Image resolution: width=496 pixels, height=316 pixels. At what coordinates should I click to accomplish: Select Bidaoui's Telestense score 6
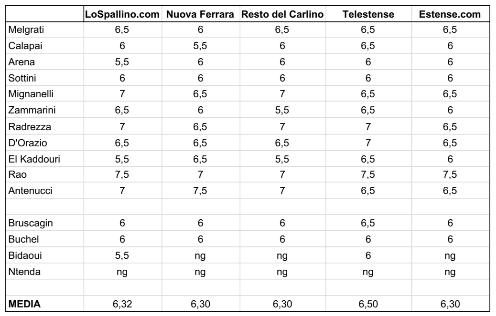368,255
